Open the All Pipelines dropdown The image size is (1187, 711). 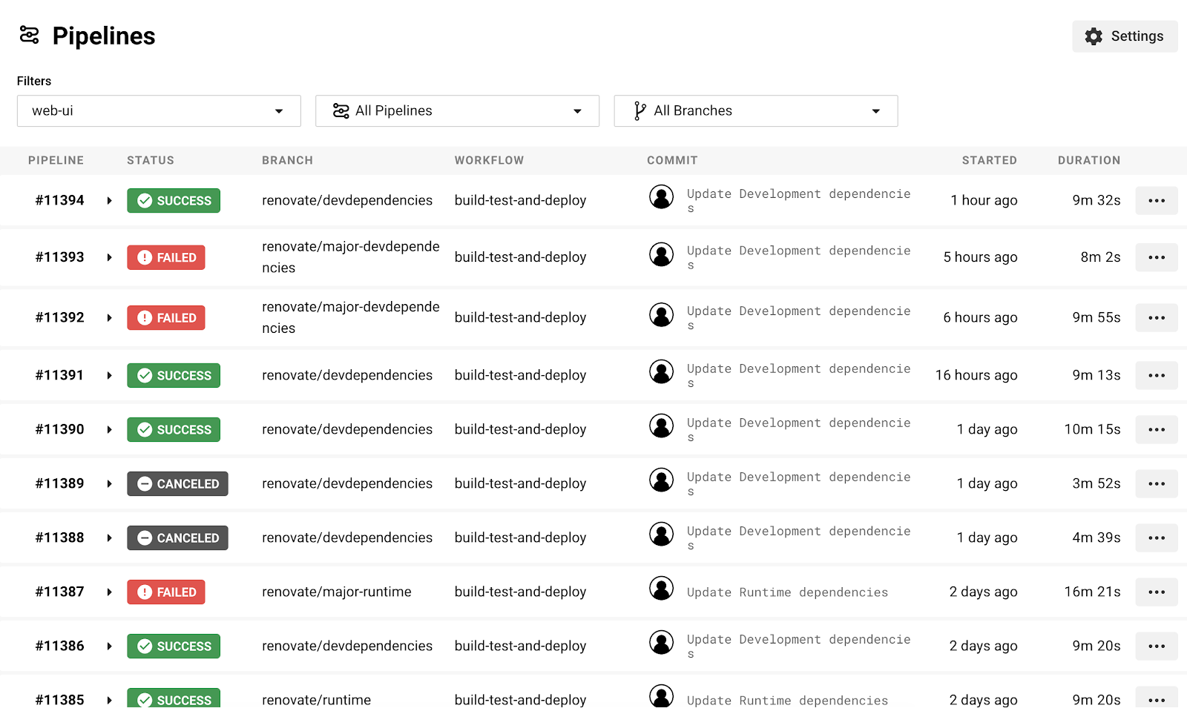[457, 110]
